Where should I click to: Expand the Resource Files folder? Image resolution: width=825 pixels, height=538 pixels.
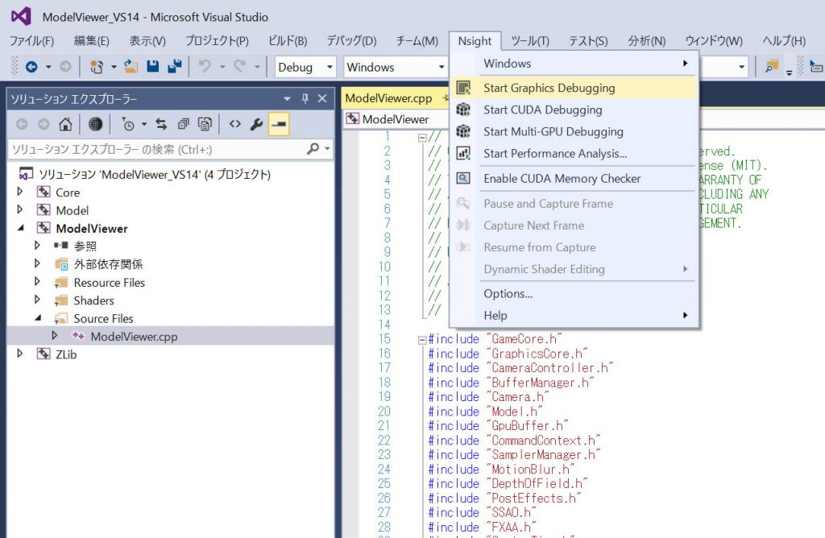pyautogui.click(x=37, y=282)
